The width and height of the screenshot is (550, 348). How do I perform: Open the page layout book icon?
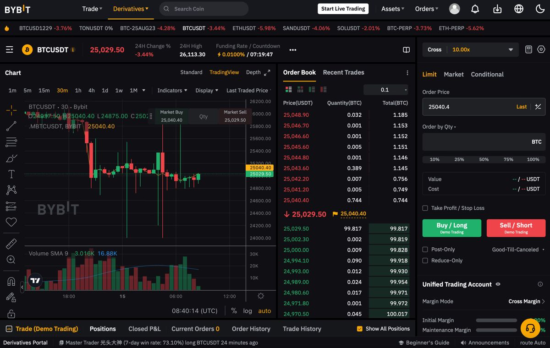click(x=406, y=50)
